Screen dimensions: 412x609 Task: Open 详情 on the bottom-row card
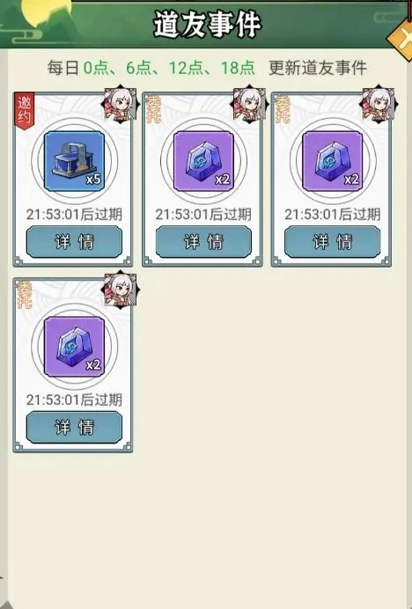coord(74,427)
